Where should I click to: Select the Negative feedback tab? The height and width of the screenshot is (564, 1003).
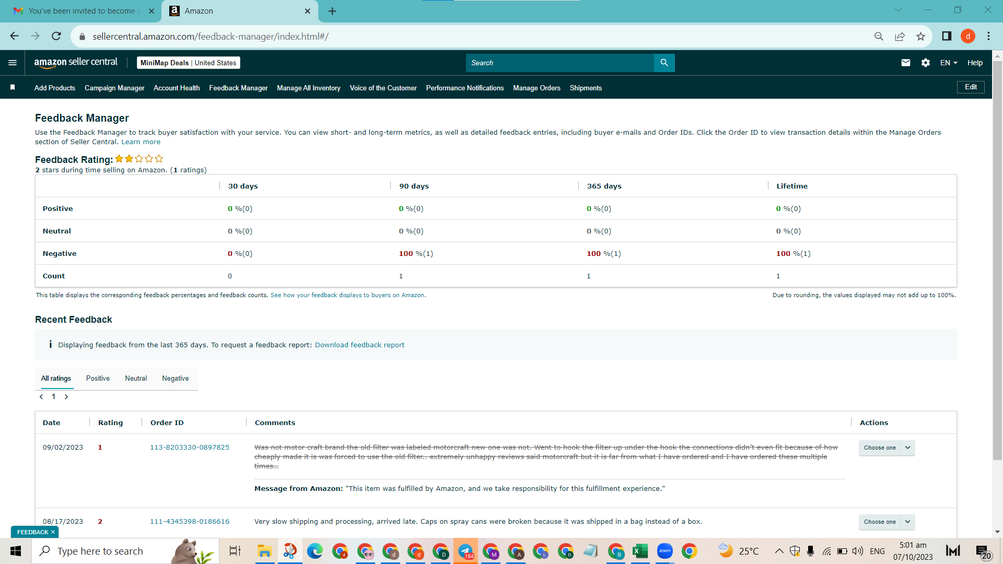click(x=176, y=378)
